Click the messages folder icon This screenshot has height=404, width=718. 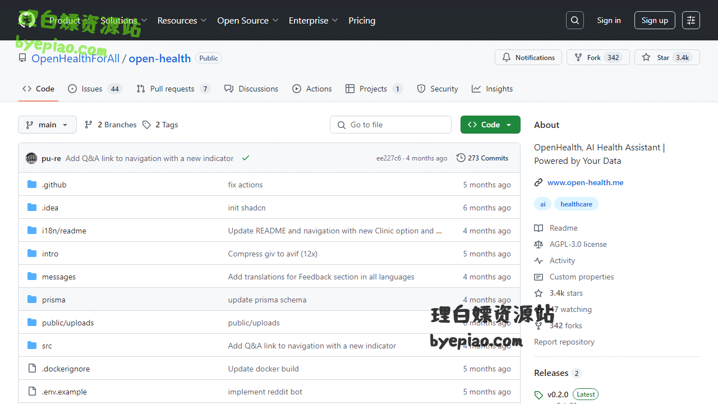tap(32, 277)
